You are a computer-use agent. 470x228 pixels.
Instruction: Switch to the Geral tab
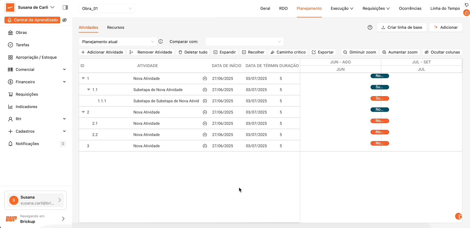(265, 9)
